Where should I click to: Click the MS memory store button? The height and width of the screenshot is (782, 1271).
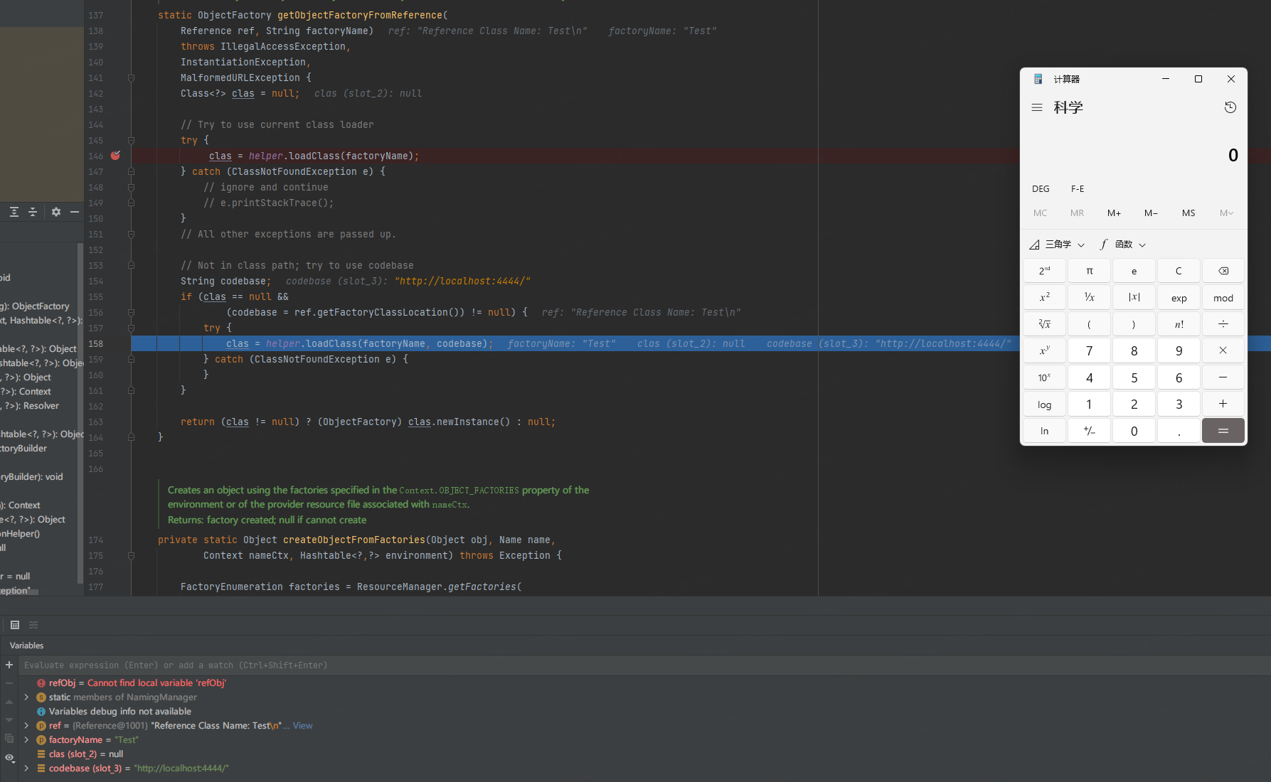(x=1188, y=213)
